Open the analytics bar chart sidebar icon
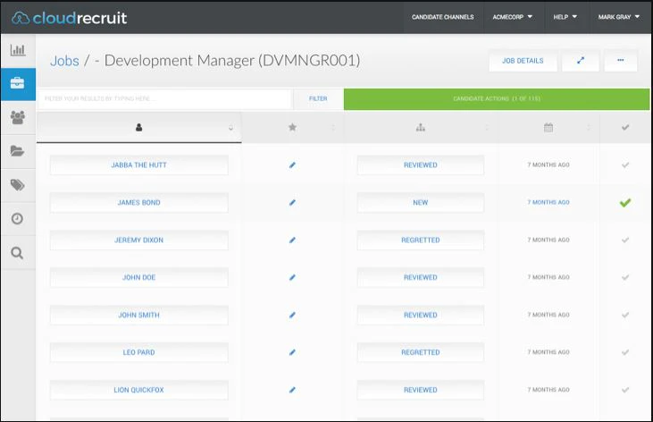The height and width of the screenshot is (422, 653). click(18, 50)
